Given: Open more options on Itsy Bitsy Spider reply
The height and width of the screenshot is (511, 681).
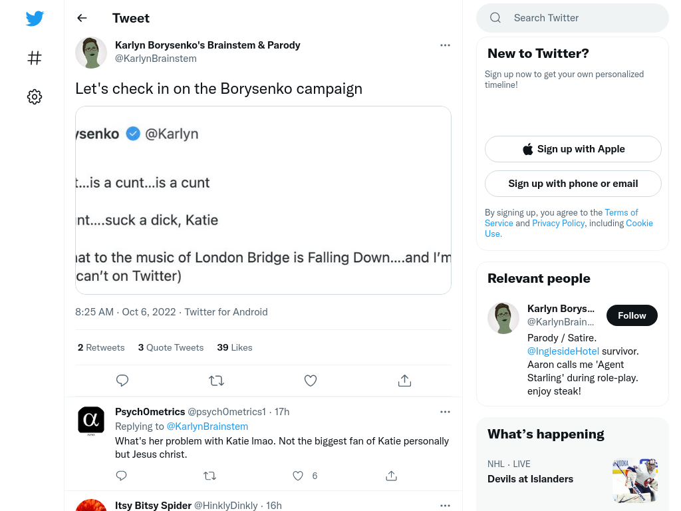Looking at the screenshot, I should pos(445,506).
